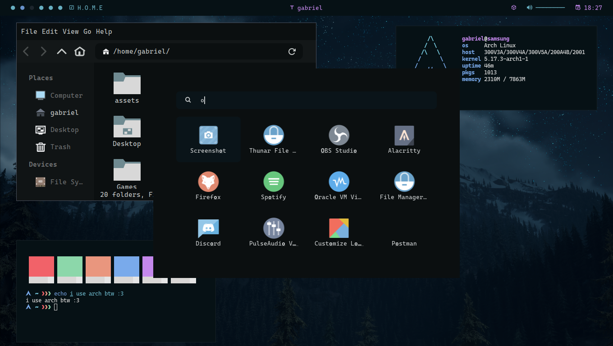This screenshot has height=346, width=613.
Task: Navigate to parent folder with up arrow
Action: 62,51
